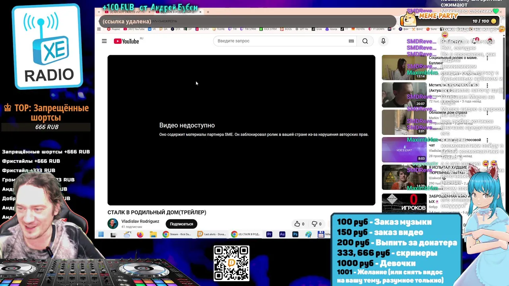Viewport: 509px width, 286px height.
Task: Switch to the Stream - Kick Chrome taskbar window
Action: [x=177, y=235]
